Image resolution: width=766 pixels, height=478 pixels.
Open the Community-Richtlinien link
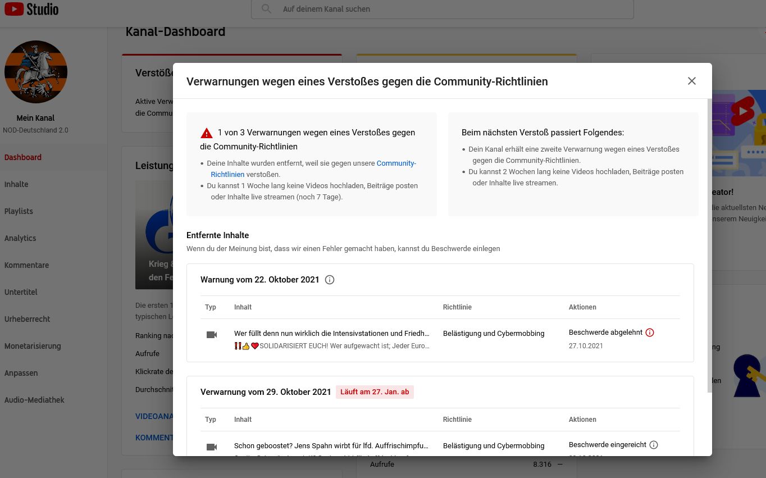pos(396,163)
